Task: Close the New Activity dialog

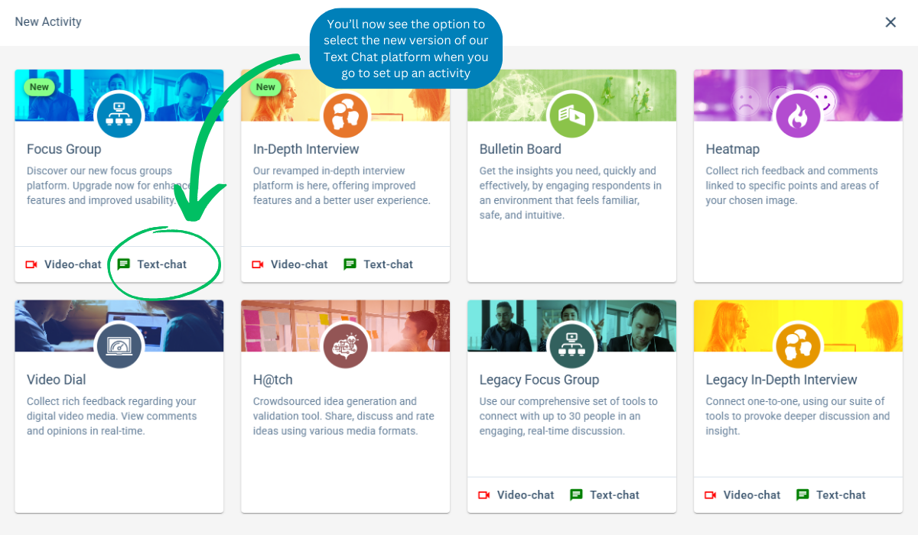Action: coord(890,22)
